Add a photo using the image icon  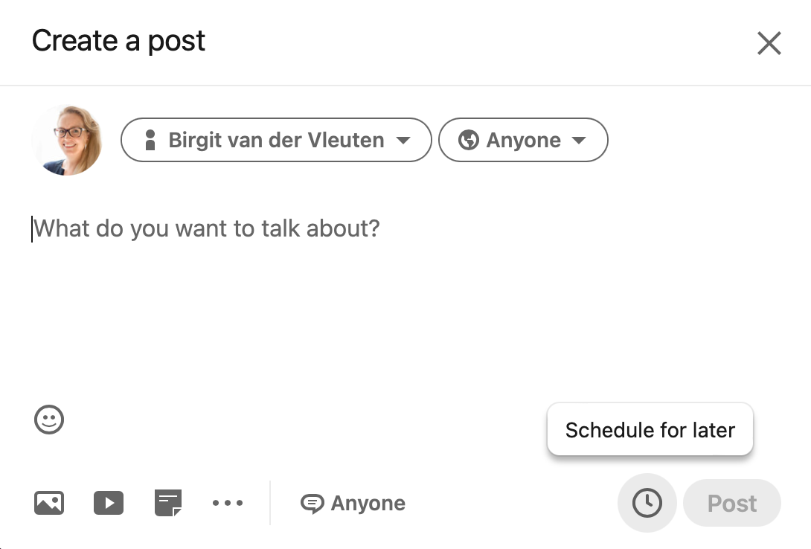tap(49, 503)
